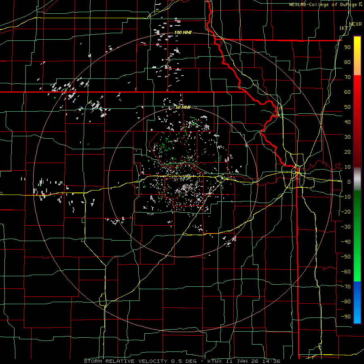Select the -10 value on velocity scale
The height and width of the screenshot is (364, 364).
tap(346, 197)
